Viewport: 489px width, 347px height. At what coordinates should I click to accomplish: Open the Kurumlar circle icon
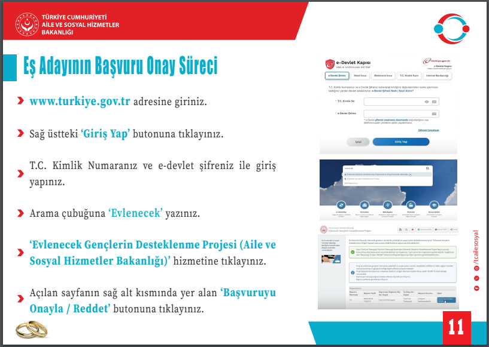point(365,205)
